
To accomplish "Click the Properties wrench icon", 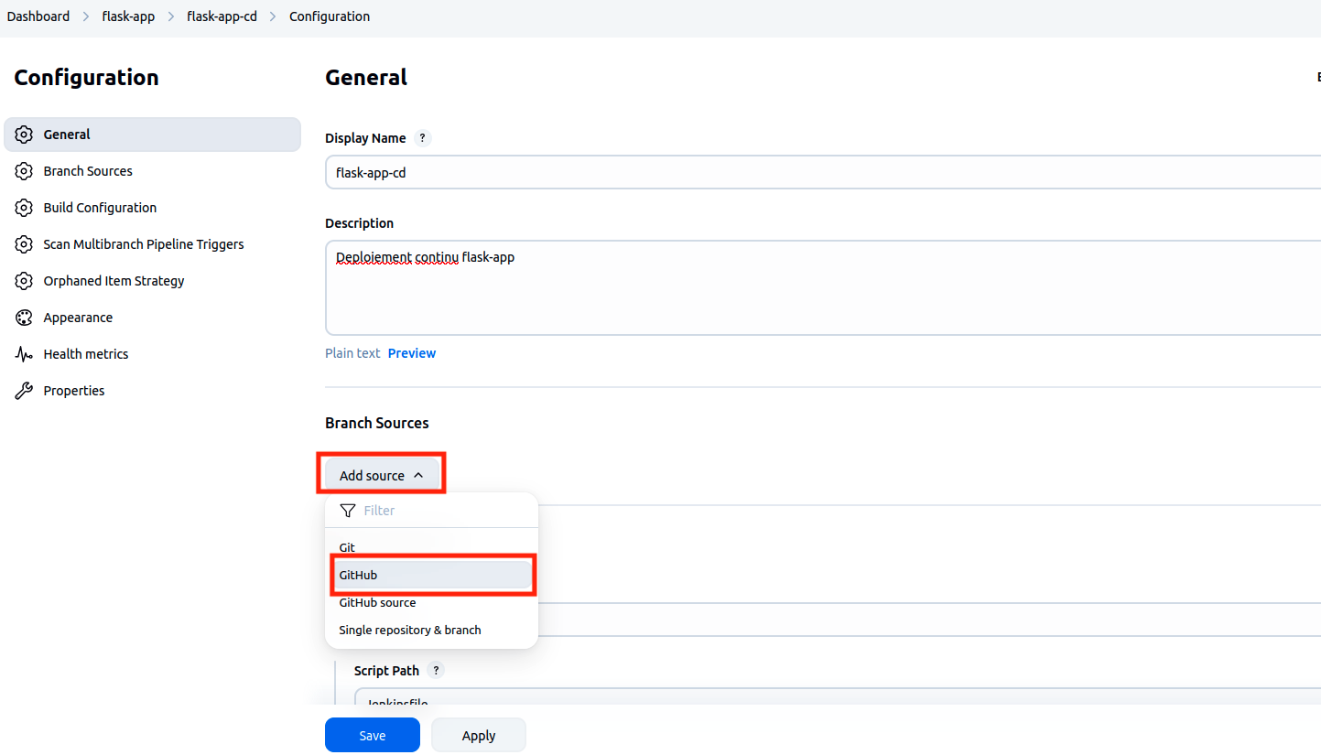I will 25,391.
